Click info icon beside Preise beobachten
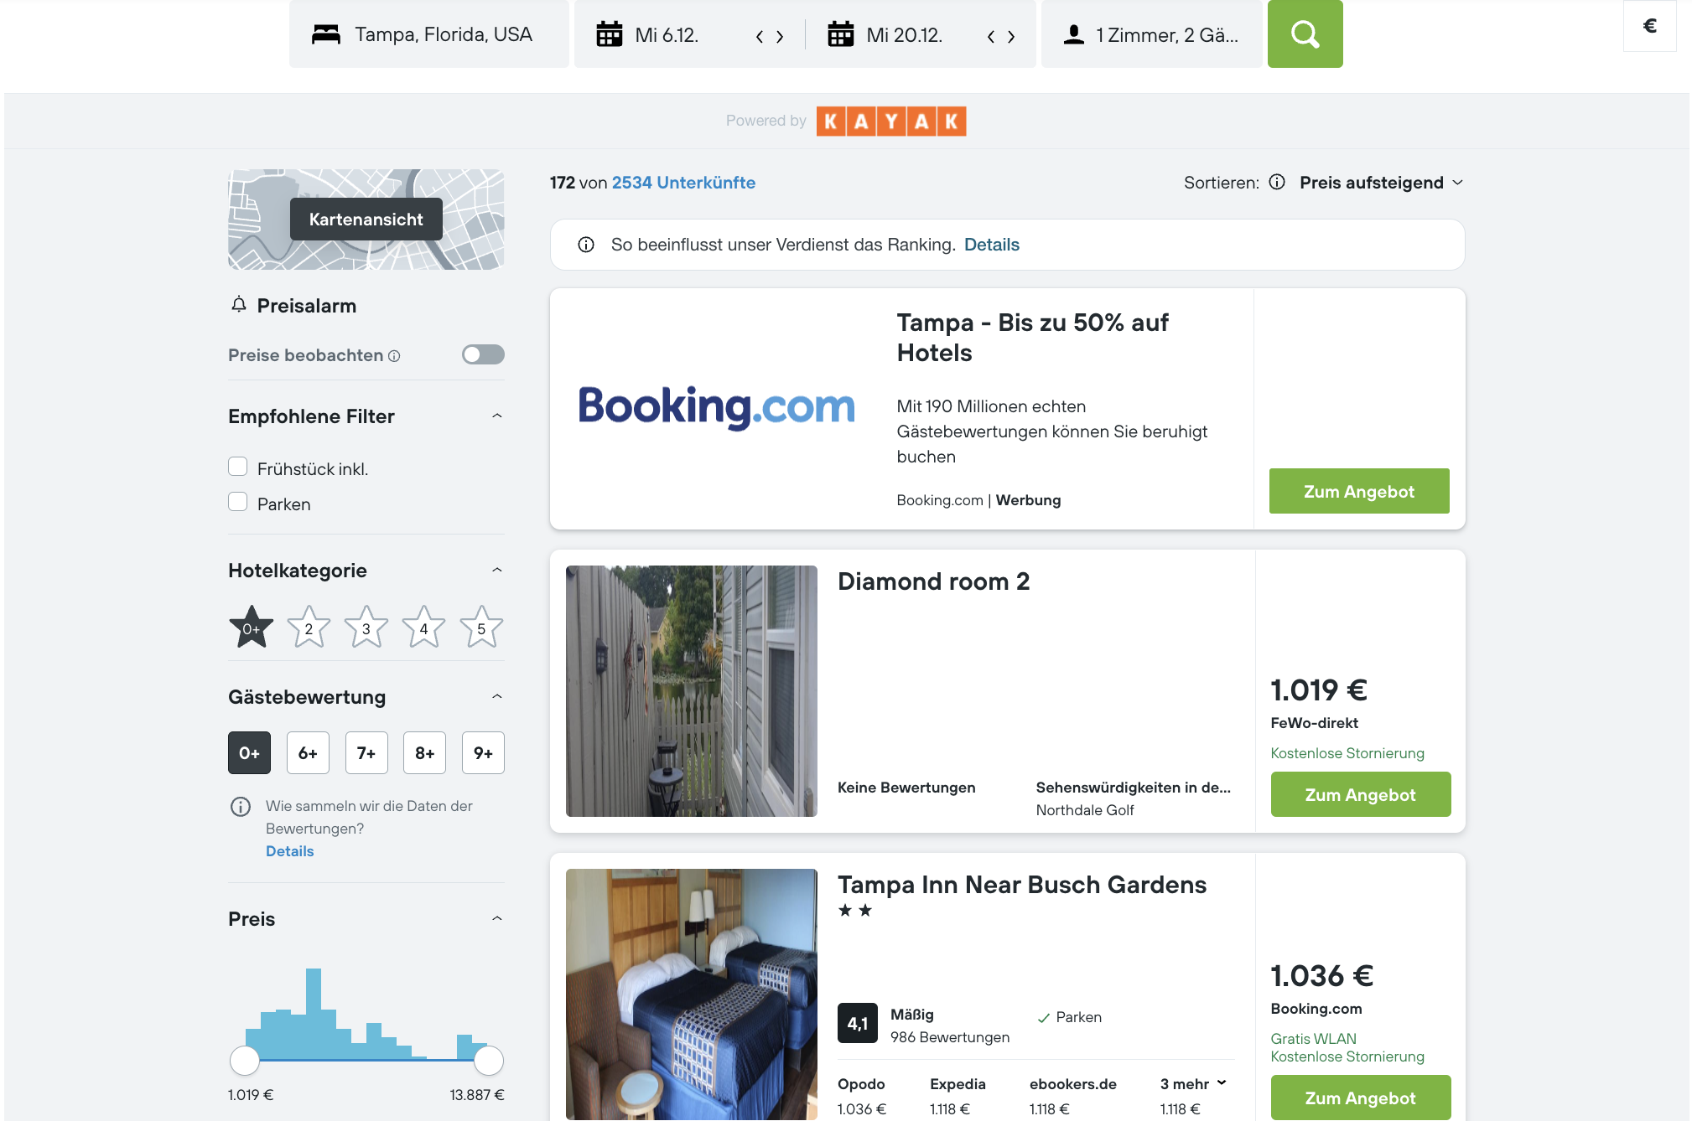Image resolution: width=1692 pixels, height=1121 pixels. pos(394,356)
